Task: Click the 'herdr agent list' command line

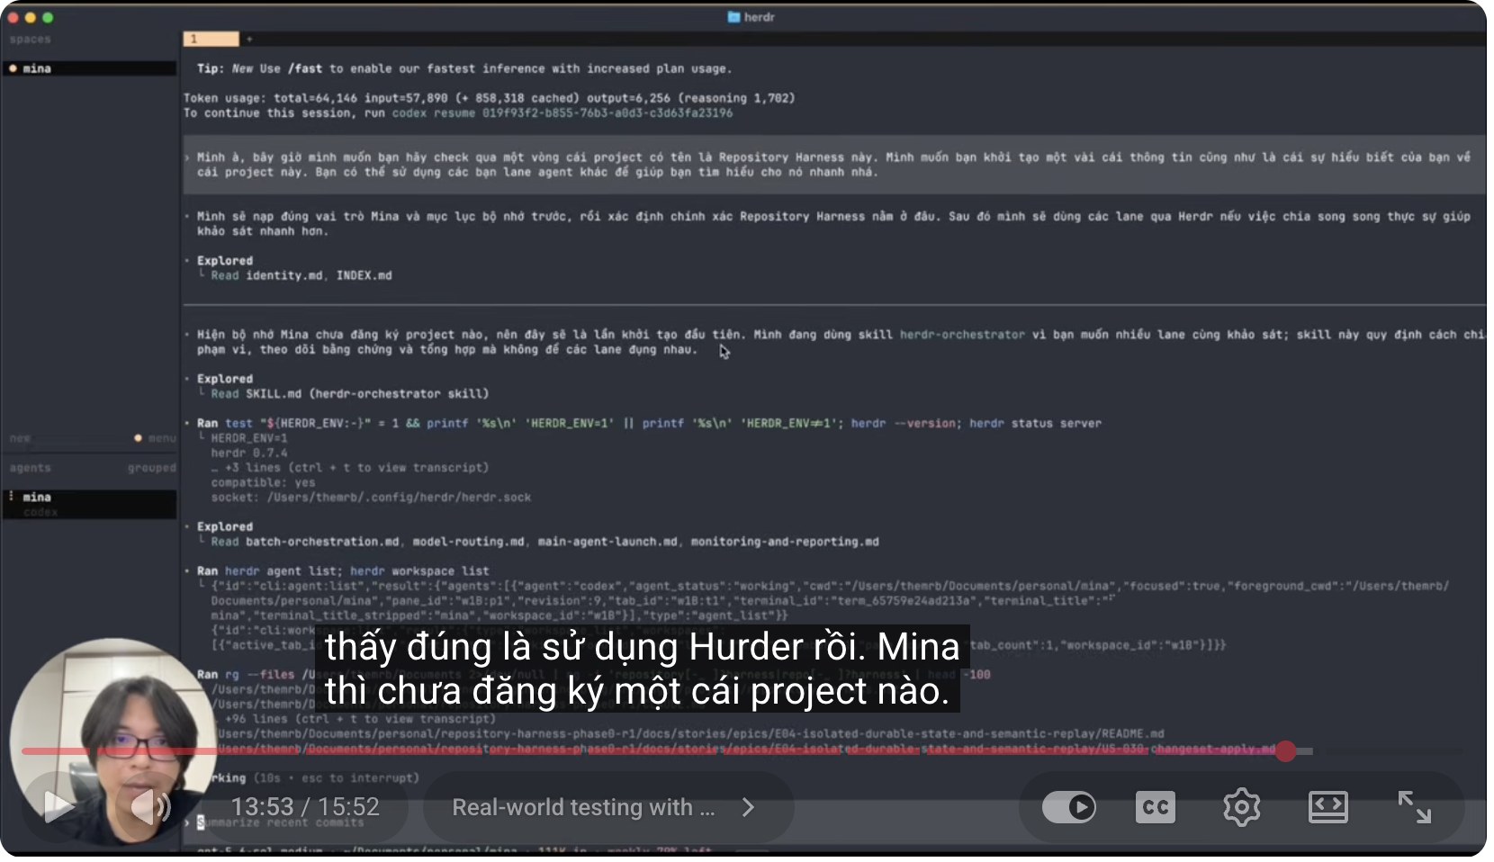Action: (x=343, y=571)
